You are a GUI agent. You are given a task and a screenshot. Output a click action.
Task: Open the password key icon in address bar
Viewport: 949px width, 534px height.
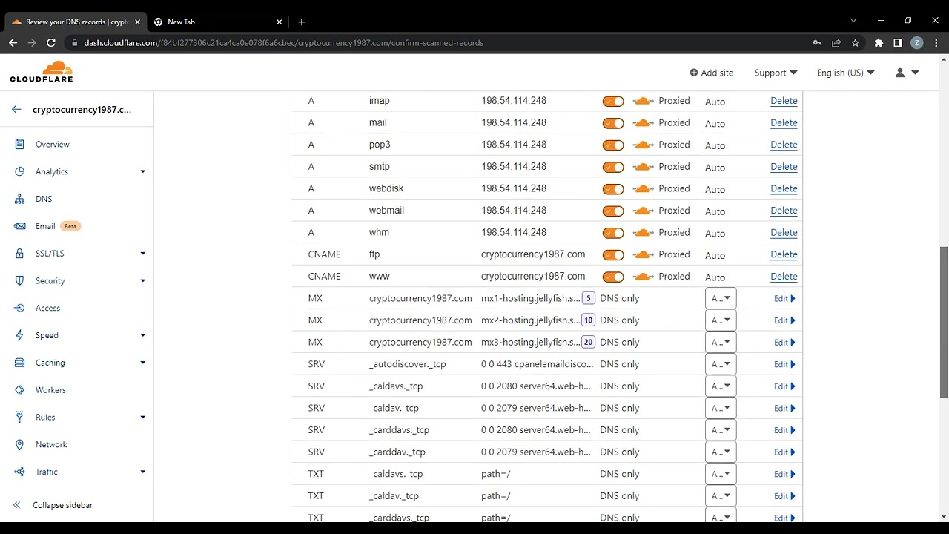[817, 43]
